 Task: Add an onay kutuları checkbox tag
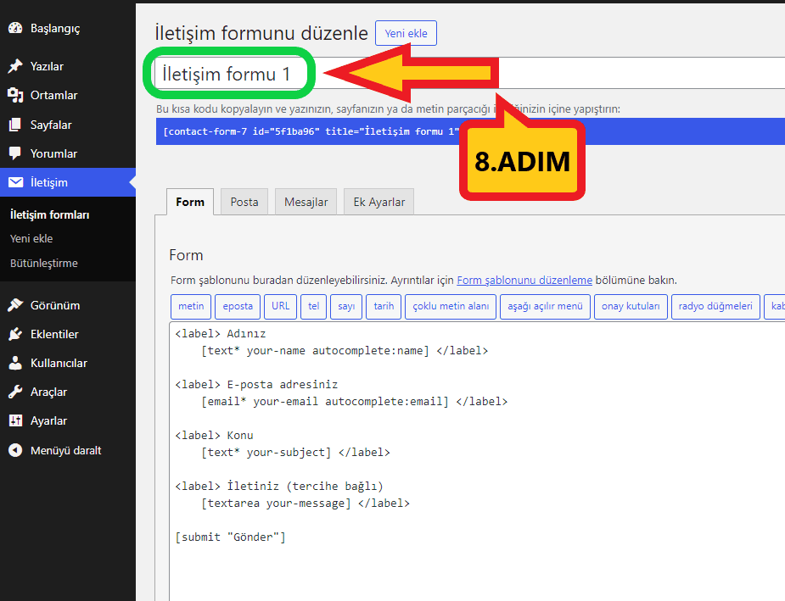click(x=631, y=306)
